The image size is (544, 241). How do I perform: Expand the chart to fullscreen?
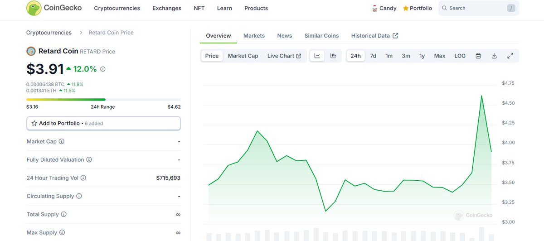pos(510,56)
